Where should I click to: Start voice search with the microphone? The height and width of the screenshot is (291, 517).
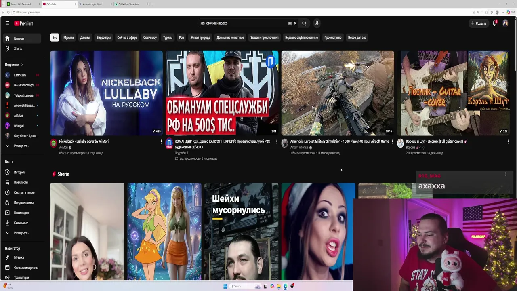pyautogui.click(x=317, y=23)
